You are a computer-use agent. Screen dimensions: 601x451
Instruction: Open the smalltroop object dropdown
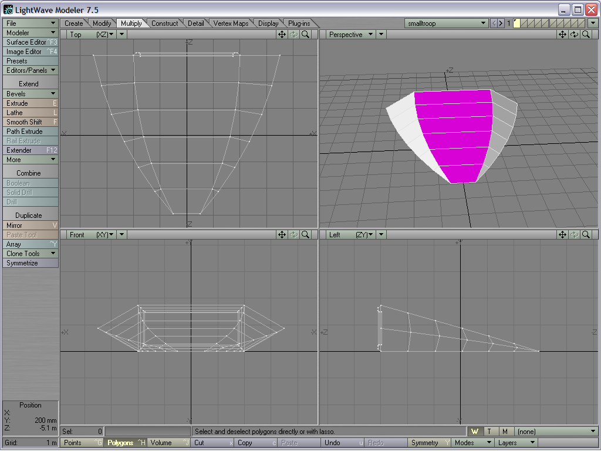pyautogui.click(x=447, y=23)
